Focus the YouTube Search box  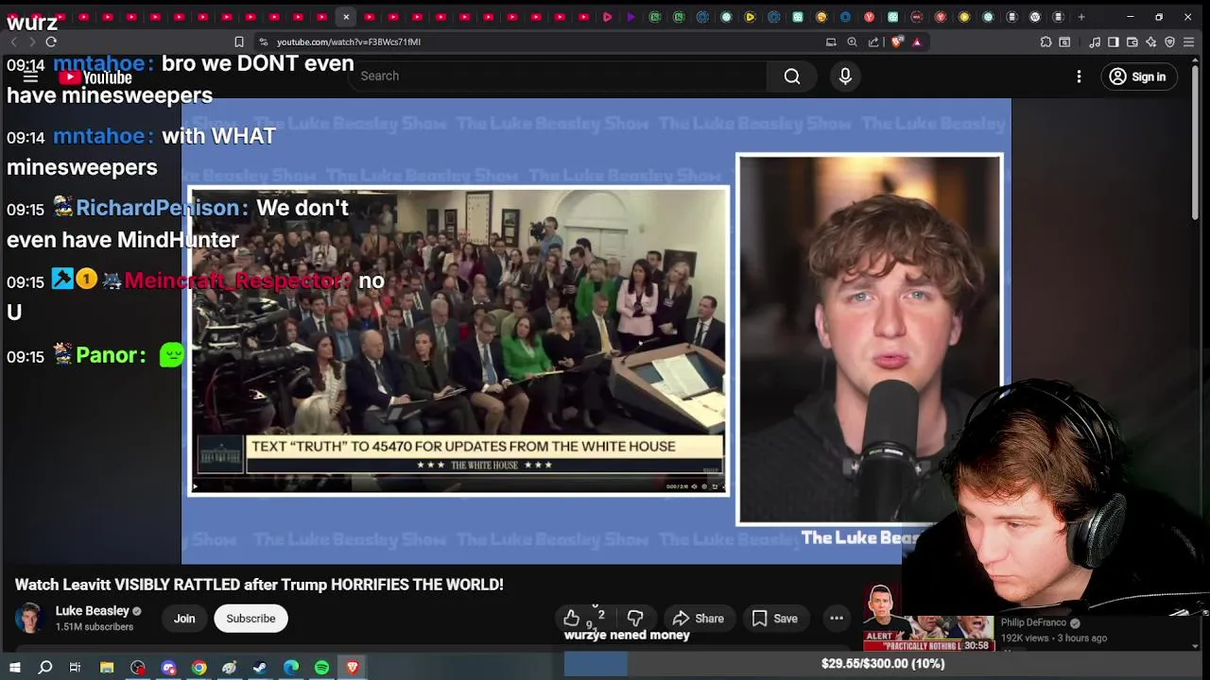click(x=558, y=76)
